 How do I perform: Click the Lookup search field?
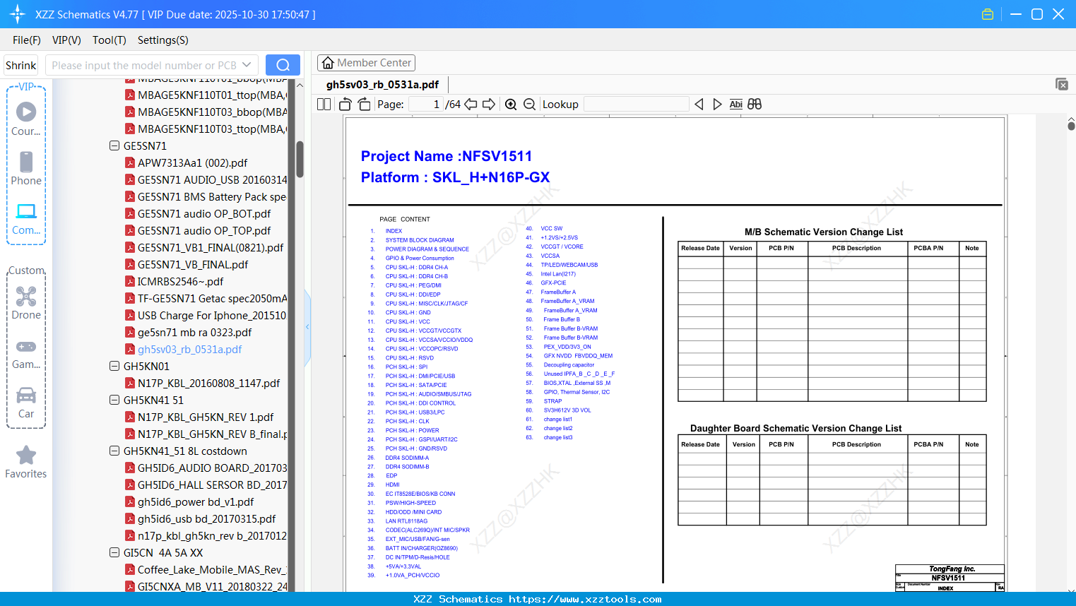coord(637,105)
